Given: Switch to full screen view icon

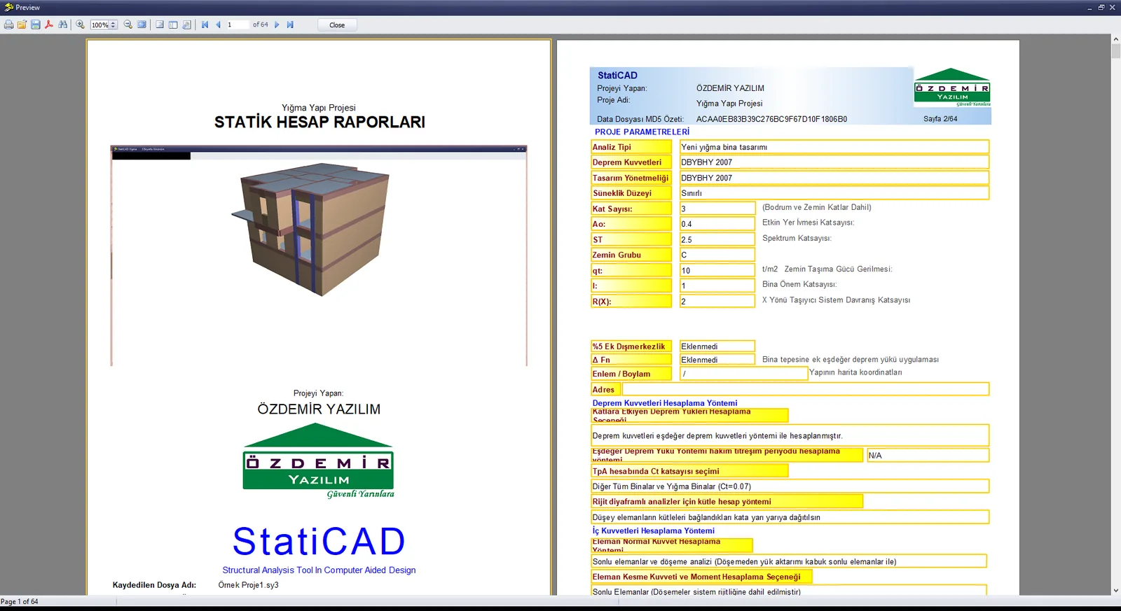Looking at the screenshot, I should (142, 24).
